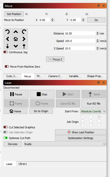
Task: Enable the Continuous Jog toggle
Action: 5,52
